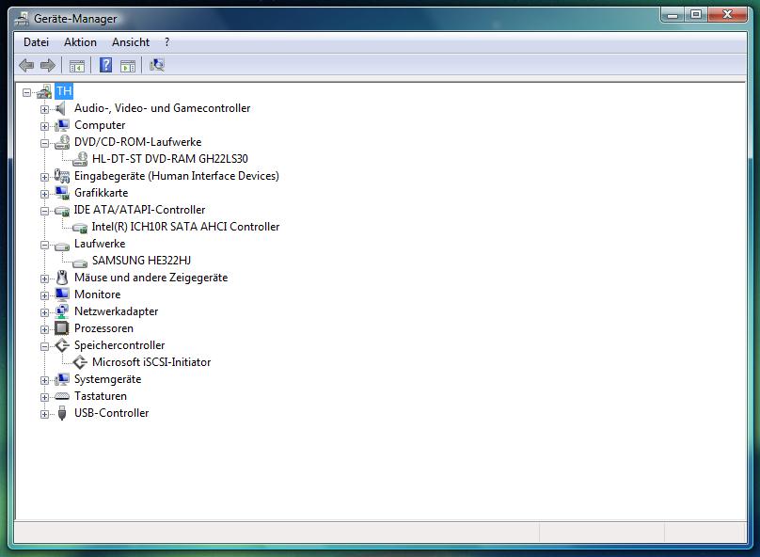760x557 pixels.
Task: Click the IDE ATA/ATAPI-Controller icon
Action: 61,211
